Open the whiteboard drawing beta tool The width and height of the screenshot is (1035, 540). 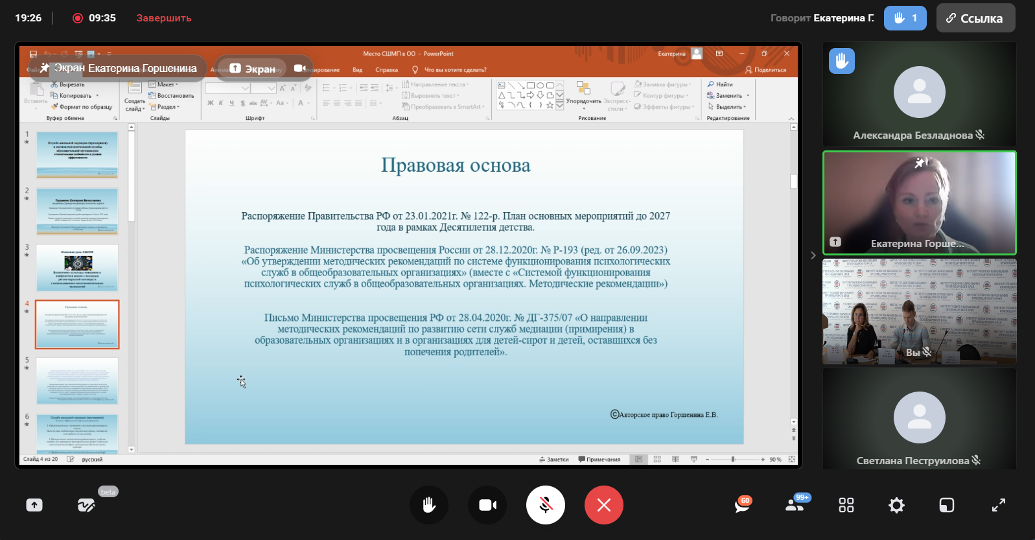(86, 505)
